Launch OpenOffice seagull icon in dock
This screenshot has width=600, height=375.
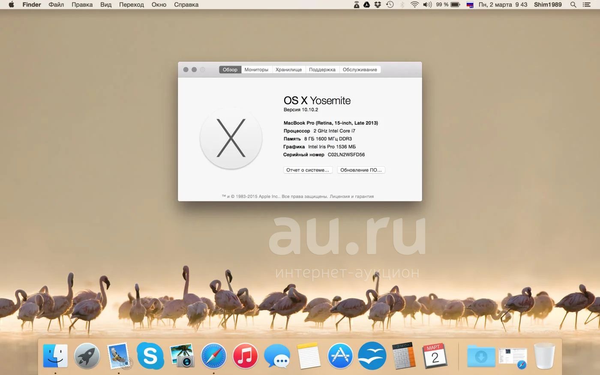pos(372,356)
